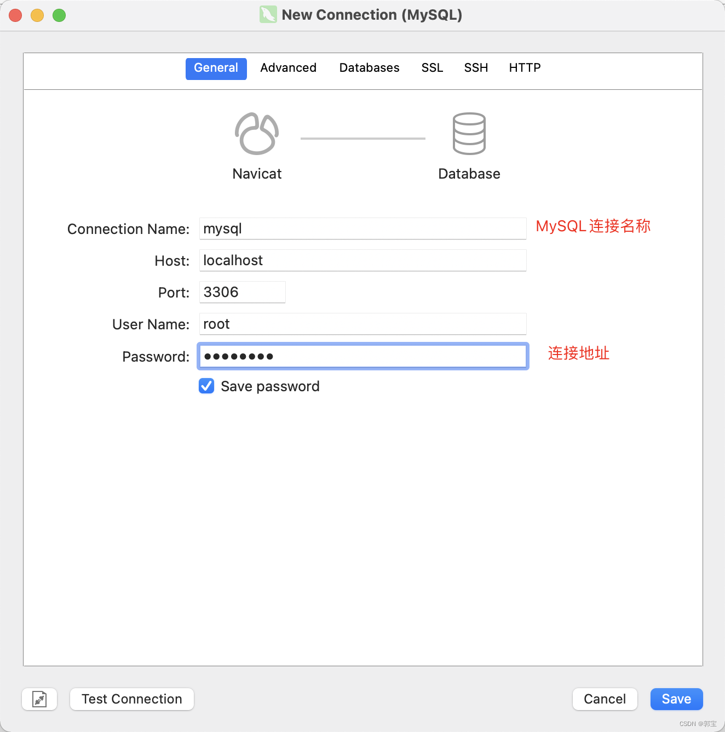Viewport: 725px width, 732px height.
Task: Click the Database cylinder icon in the diagram
Action: 469,133
